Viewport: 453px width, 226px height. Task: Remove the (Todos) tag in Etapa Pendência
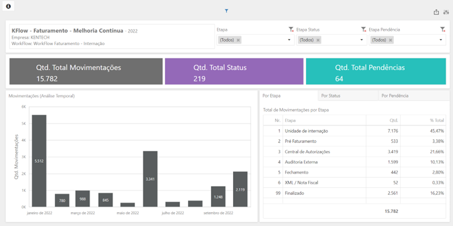point(390,40)
